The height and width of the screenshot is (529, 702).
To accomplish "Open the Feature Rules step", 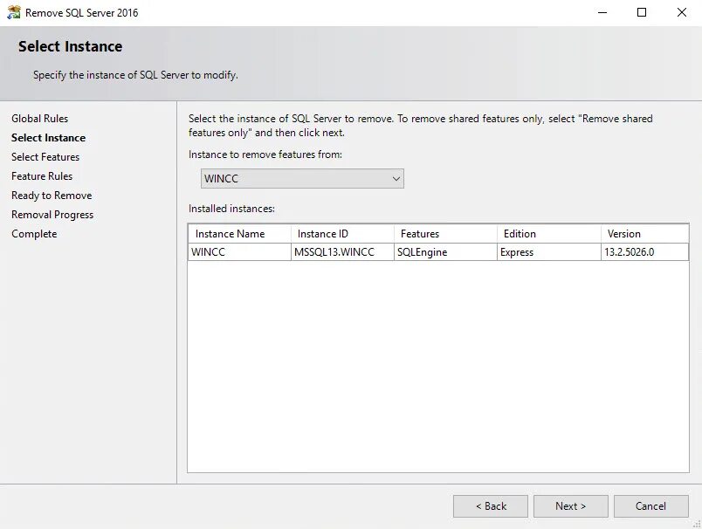I will [x=42, y=176].
